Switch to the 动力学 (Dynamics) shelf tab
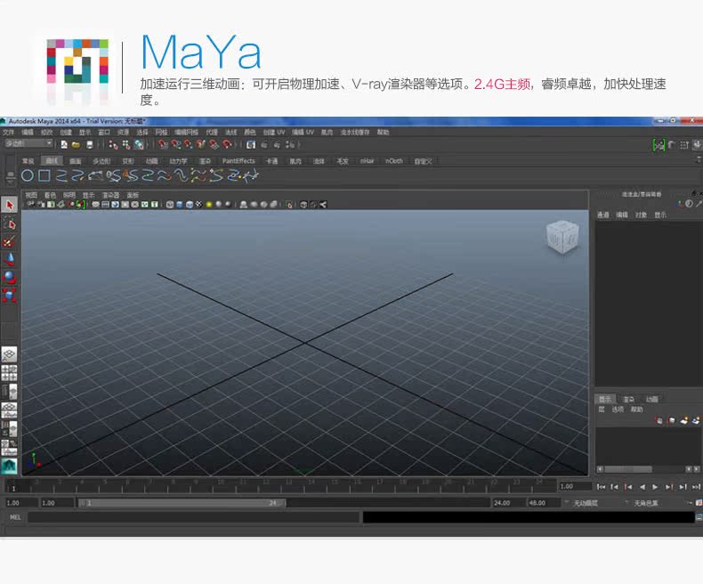703x584 pixels. [x=178, y=160]
